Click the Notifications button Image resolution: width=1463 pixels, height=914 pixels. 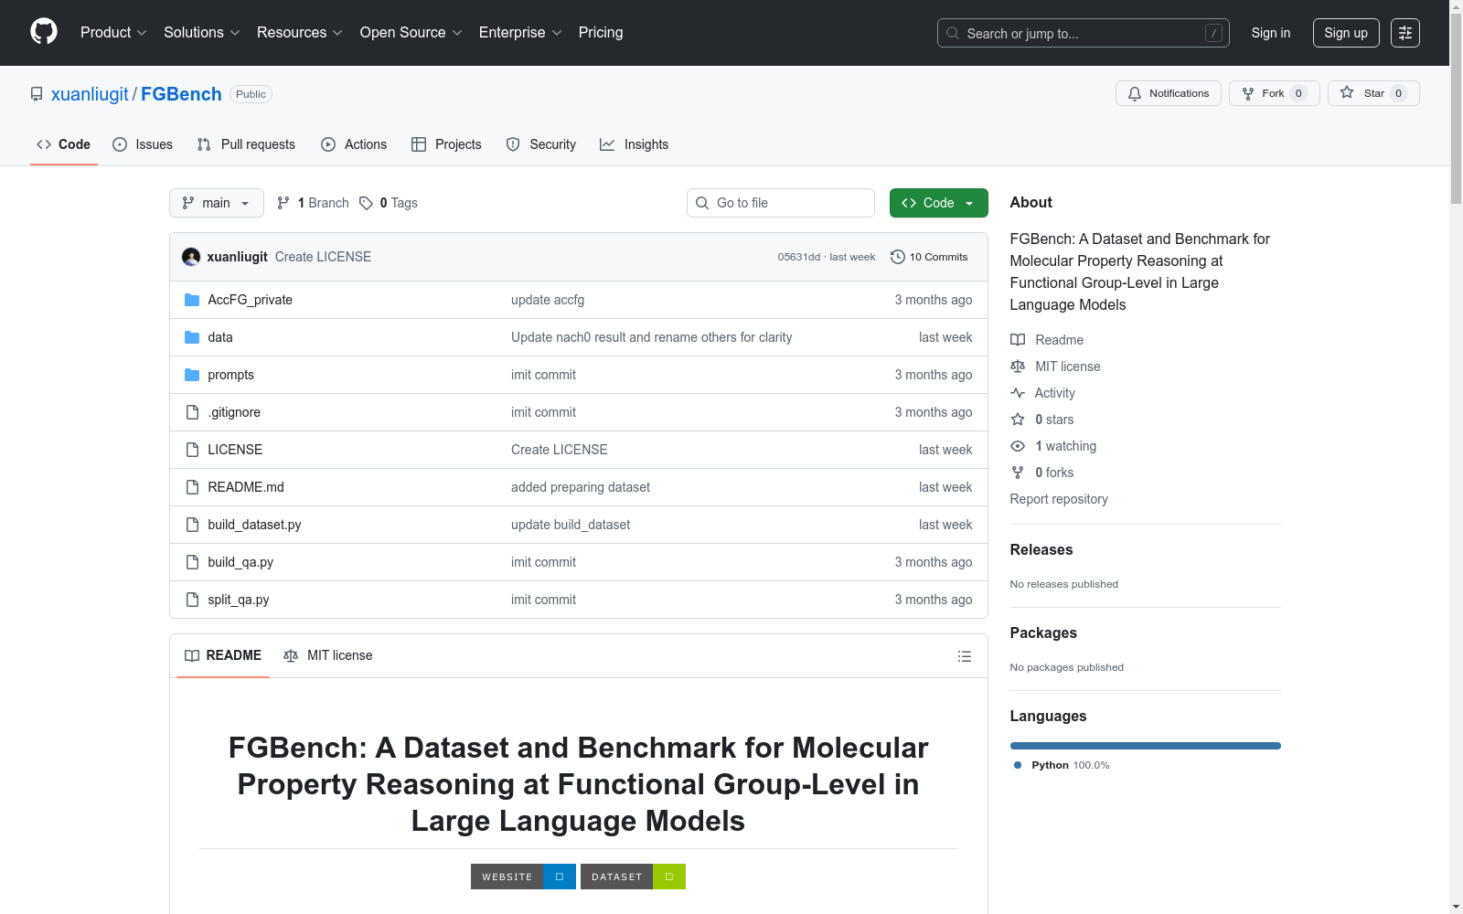coord(1169,93)
